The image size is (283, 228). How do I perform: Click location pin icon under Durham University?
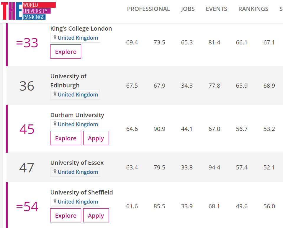click(x=55, y=124)
